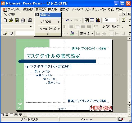Viewport: 132px width, 123px height.
Task: Toggle center text alignment
Action: [x=77, y=27]
